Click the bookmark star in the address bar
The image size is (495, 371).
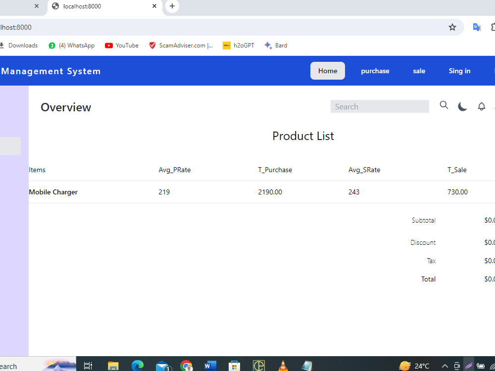point(452,28)
